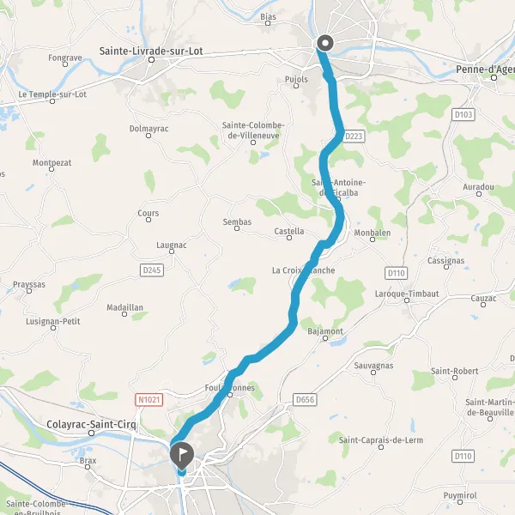Click the Laroque-Timbaut town label

tap(407, 294)
